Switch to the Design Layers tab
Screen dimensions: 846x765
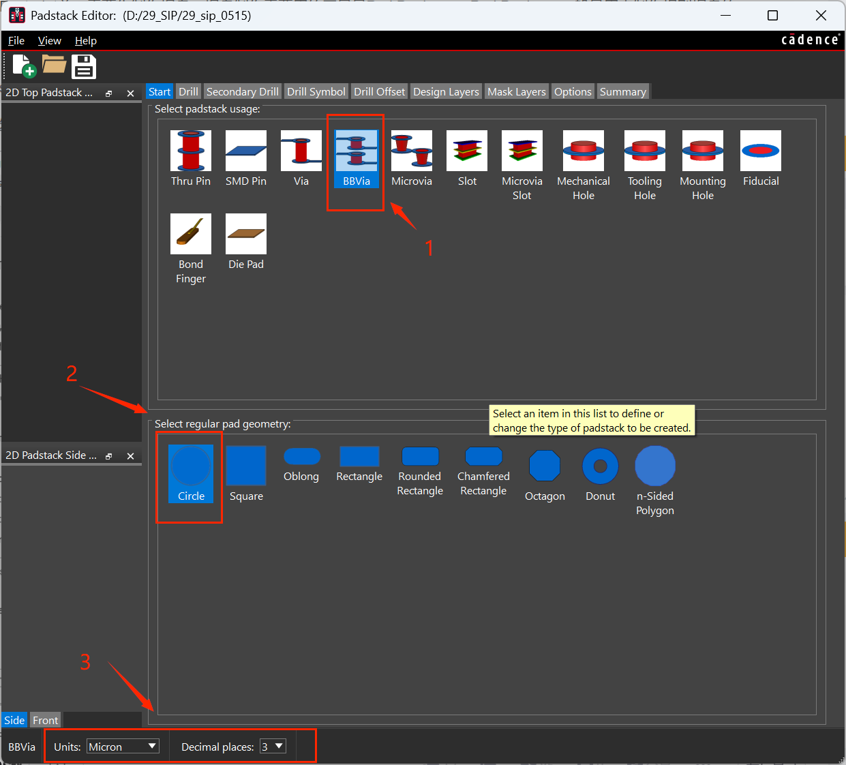pyautogui.click(x=447, y=91)
